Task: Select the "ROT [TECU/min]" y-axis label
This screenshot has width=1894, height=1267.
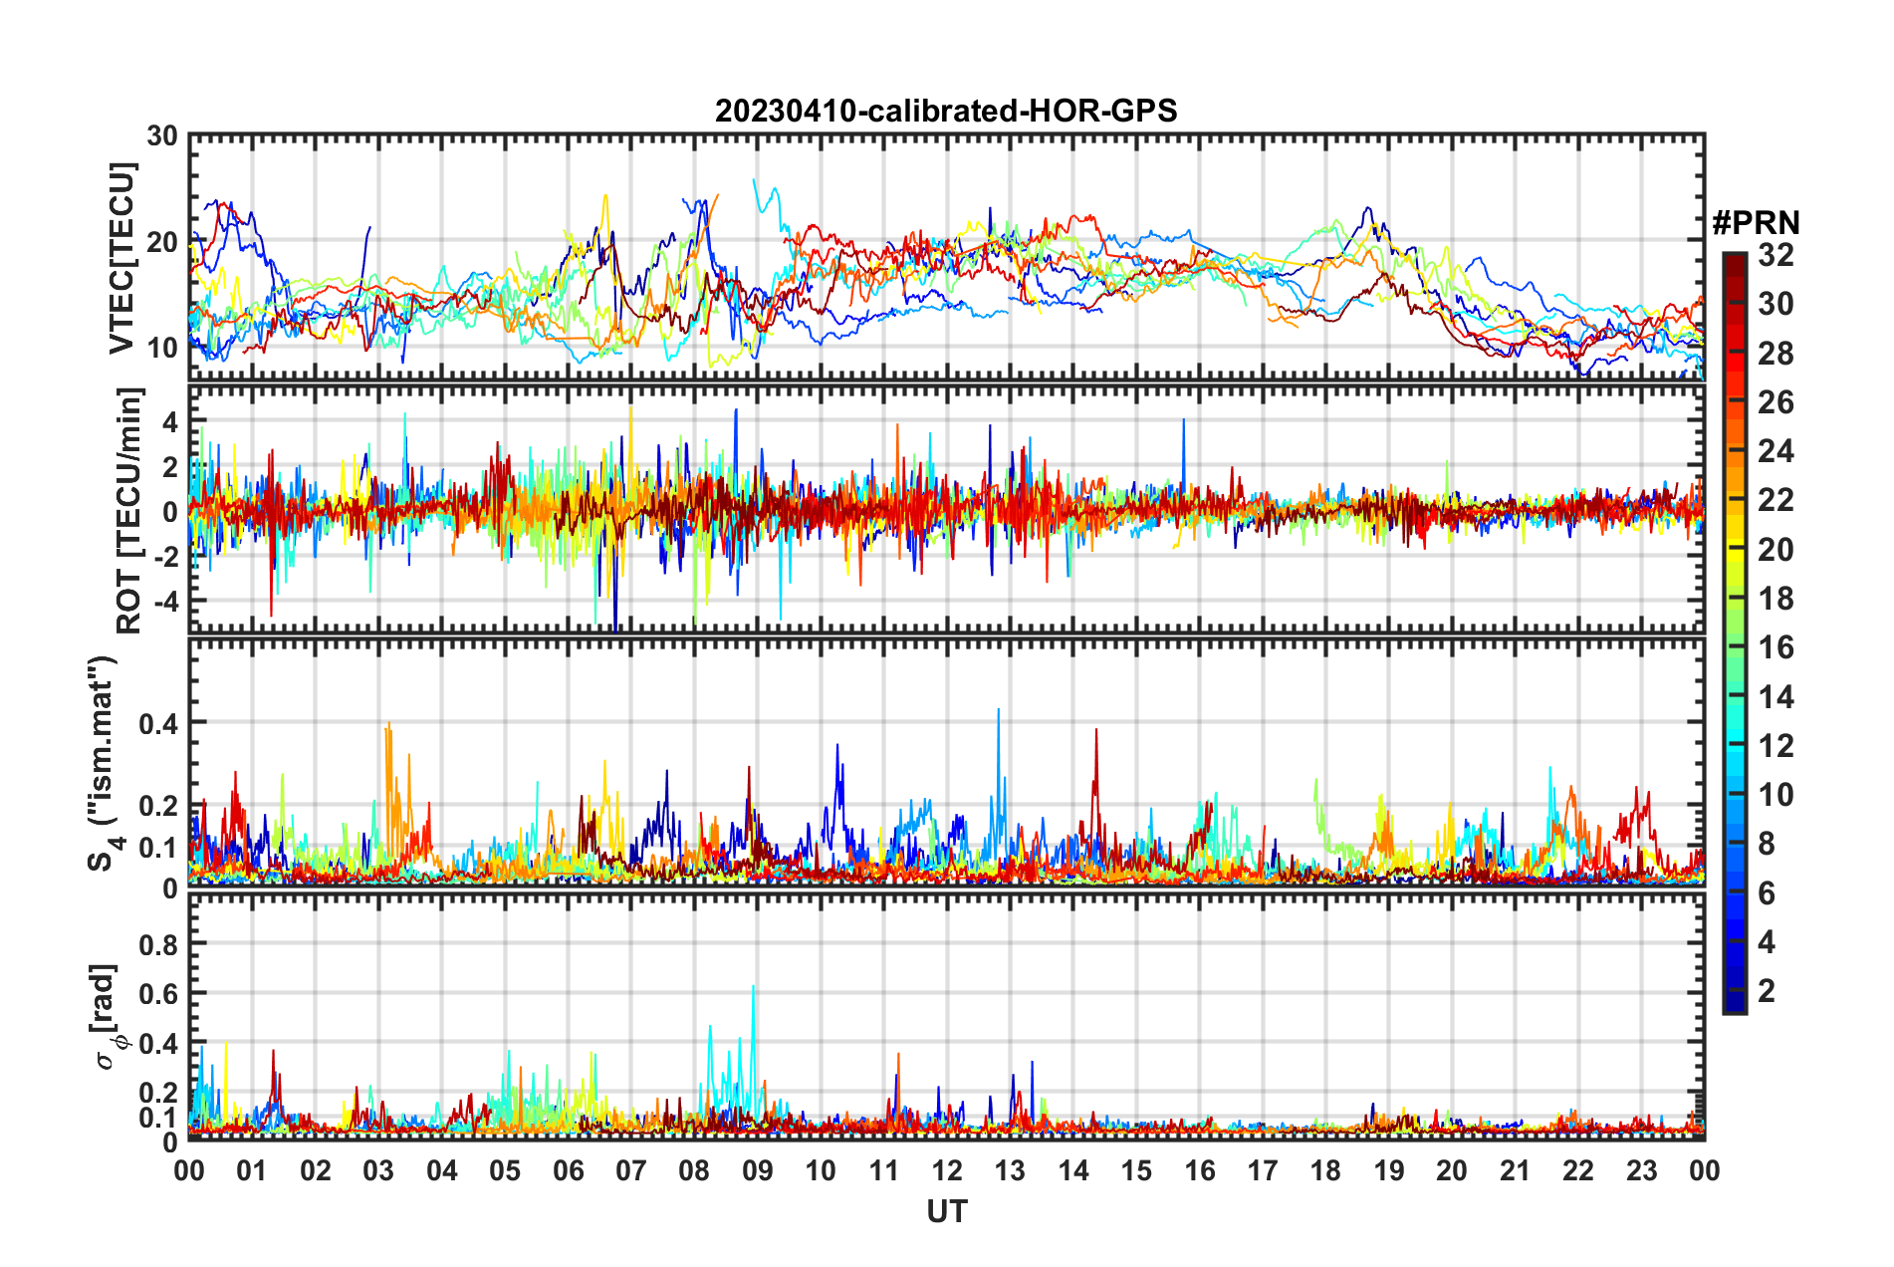Action: click(x=129, y=511)
